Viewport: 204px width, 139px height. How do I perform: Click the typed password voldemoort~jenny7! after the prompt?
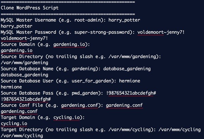tap(161, 32)
